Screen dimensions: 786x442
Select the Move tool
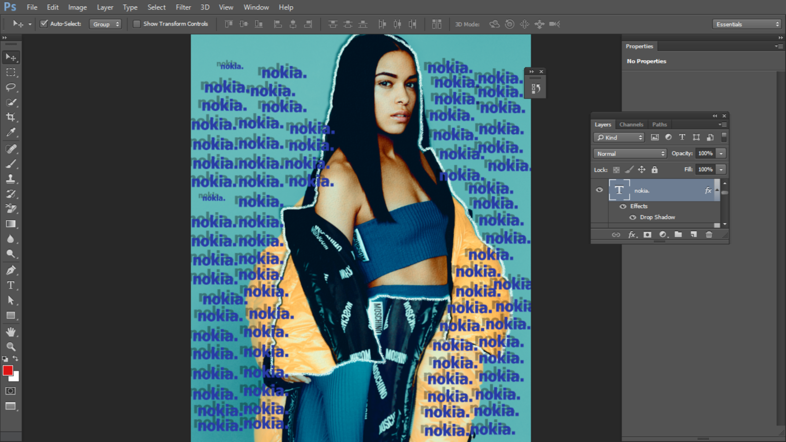11,57
